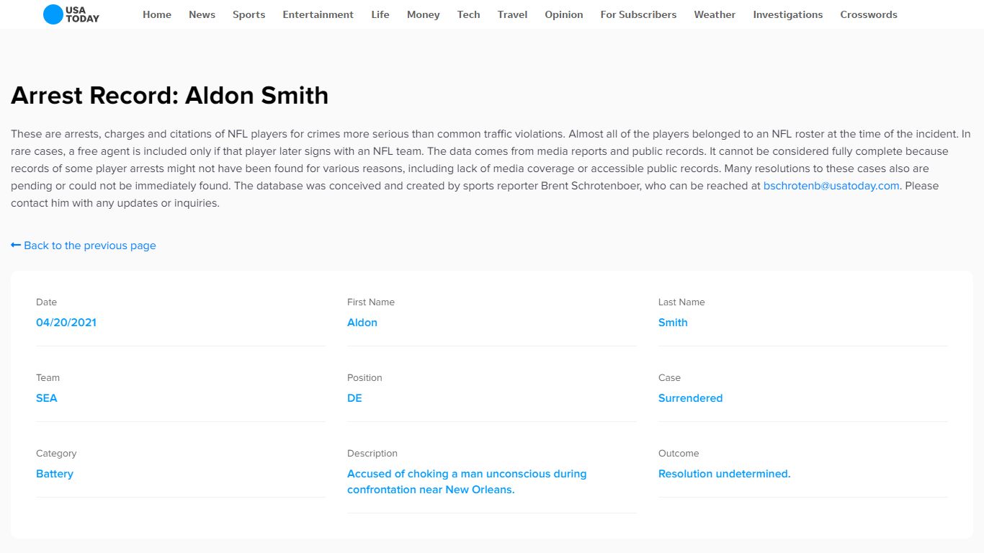Click the Date field label

46,302
